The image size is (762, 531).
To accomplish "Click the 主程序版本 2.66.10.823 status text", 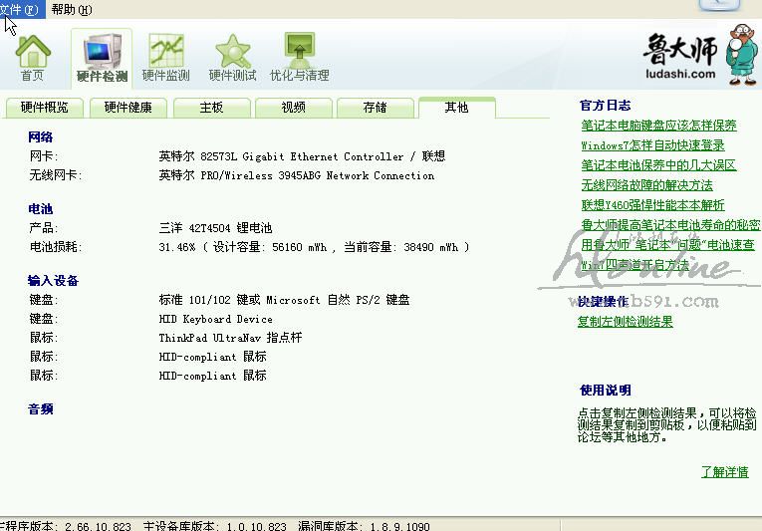I will coord(66,526).
